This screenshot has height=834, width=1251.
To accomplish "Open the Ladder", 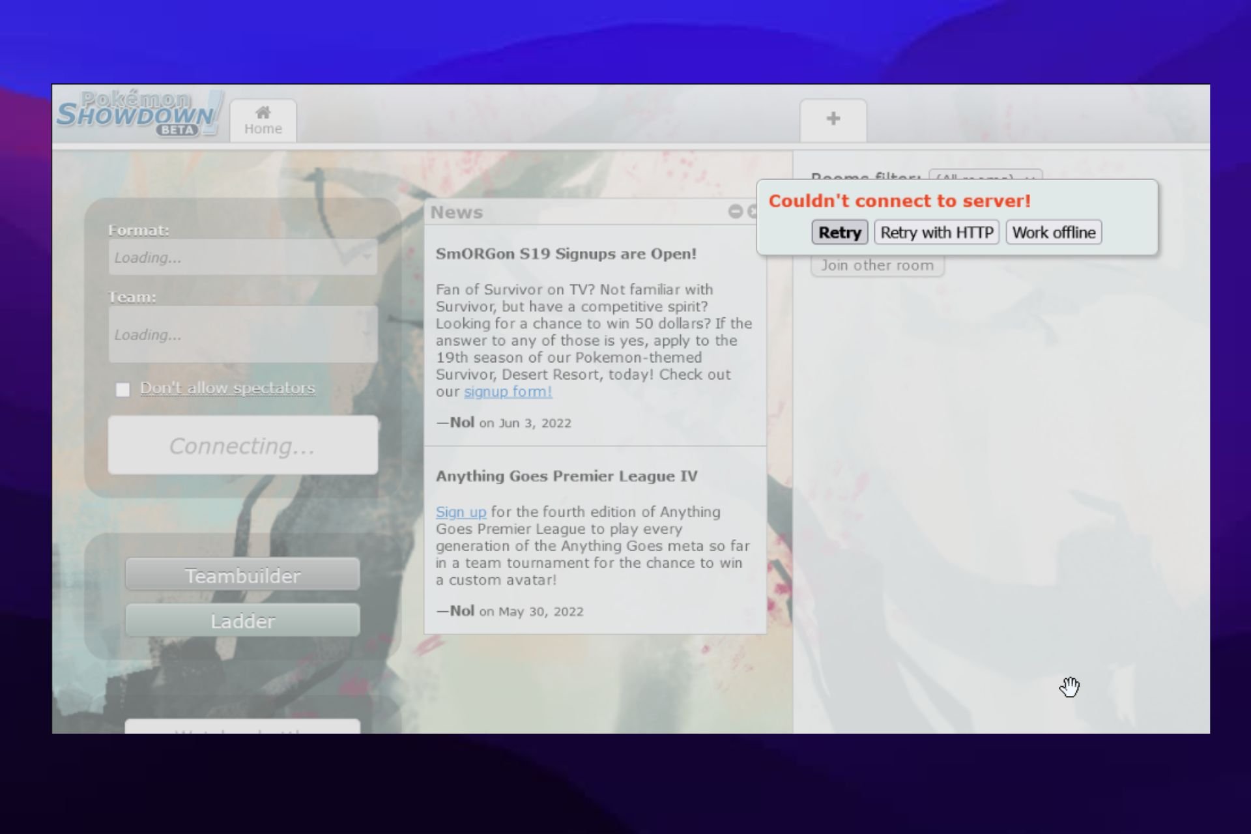I will point(242,621).
